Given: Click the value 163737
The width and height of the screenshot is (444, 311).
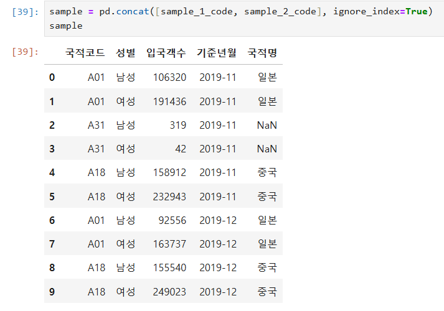Looking at the screenshot, I should [169, 244].
